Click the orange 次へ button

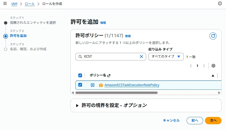click(x=213, y=121)
